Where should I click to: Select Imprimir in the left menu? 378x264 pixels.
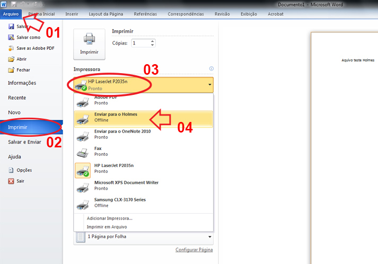tap(31, 127)
